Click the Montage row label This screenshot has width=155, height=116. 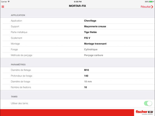tap(15, 44)
